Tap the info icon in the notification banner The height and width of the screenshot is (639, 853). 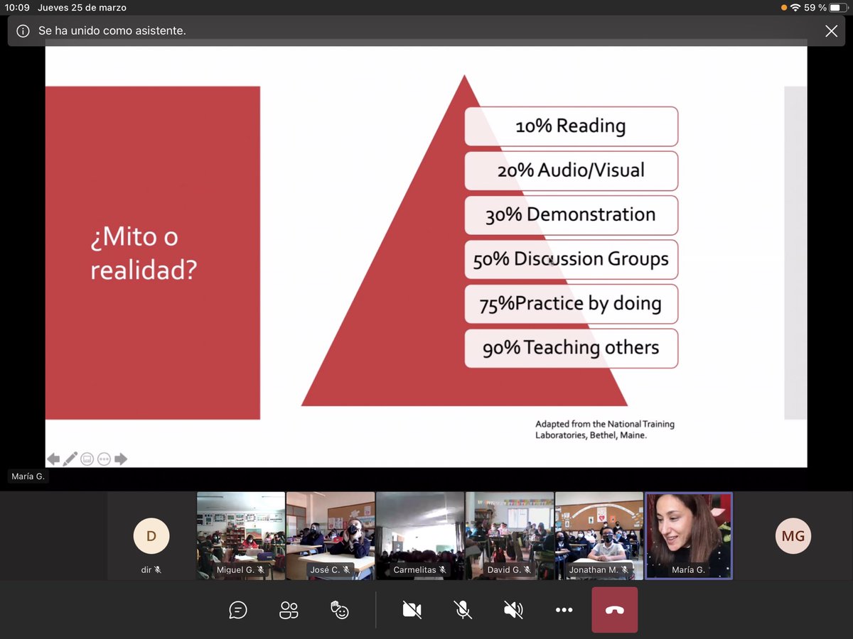[23, 31]
